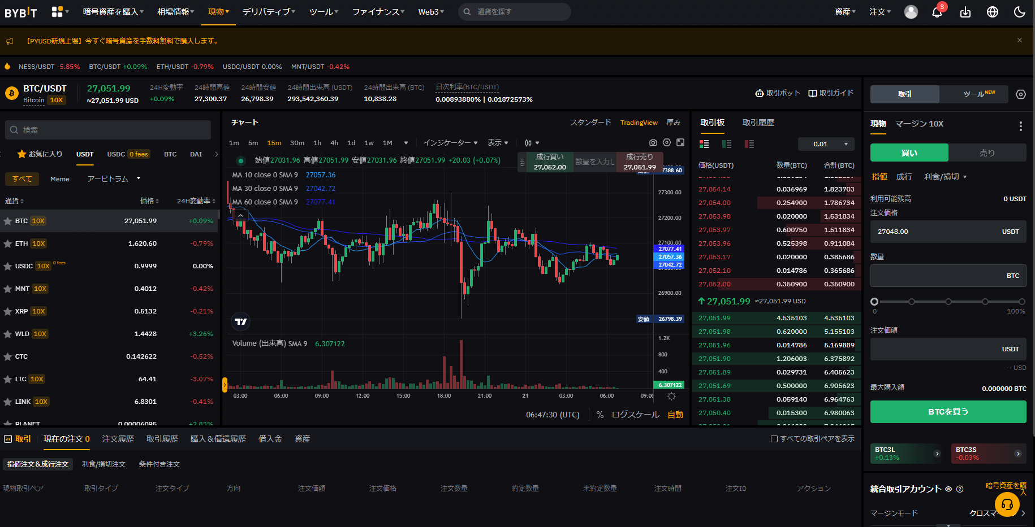Toggle log scale on chart

point(635,415)
